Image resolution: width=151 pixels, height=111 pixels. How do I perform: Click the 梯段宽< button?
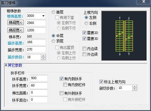(x=15, y=30)
